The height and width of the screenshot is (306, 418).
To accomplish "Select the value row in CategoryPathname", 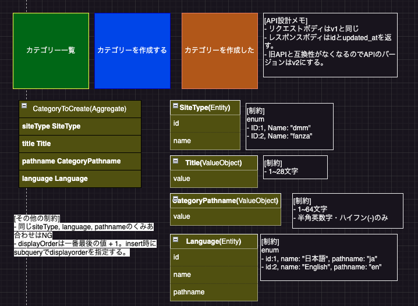I will 225,216.
